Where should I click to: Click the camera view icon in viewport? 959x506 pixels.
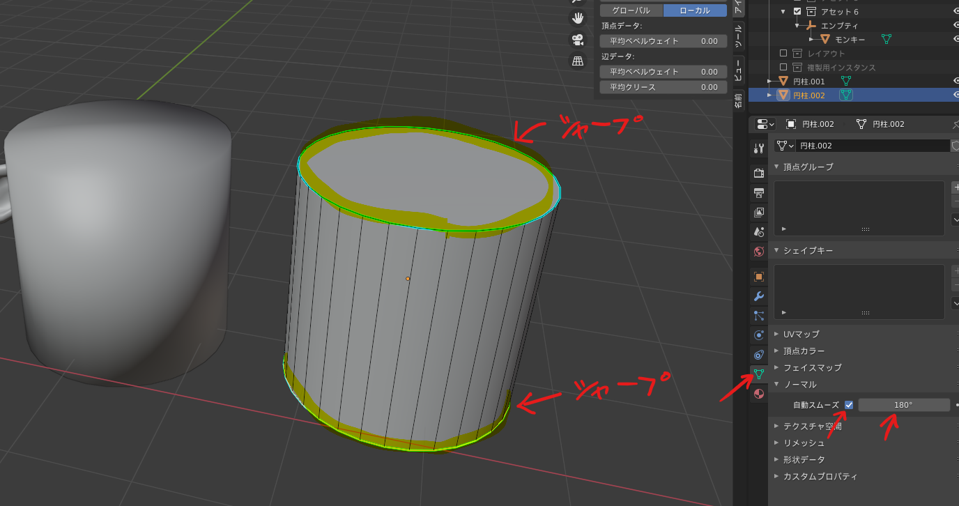pyautogui.click(x=578, y=39)
